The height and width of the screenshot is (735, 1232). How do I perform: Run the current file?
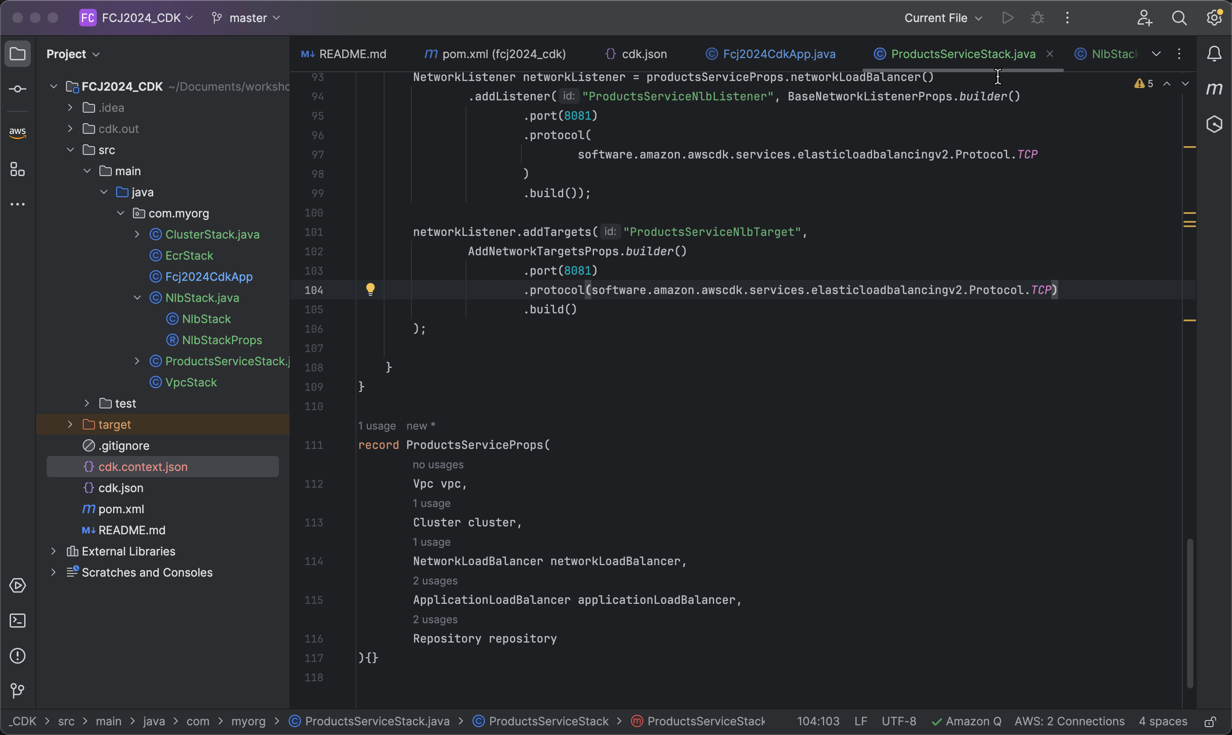pos(1007,18)
